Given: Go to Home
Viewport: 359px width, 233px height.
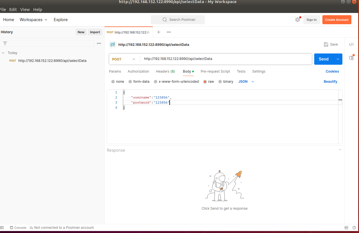Looking at the screenshot, I should pos(8,20).
